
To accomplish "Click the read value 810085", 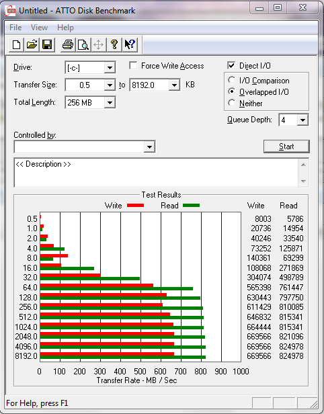I will point(291,307).
